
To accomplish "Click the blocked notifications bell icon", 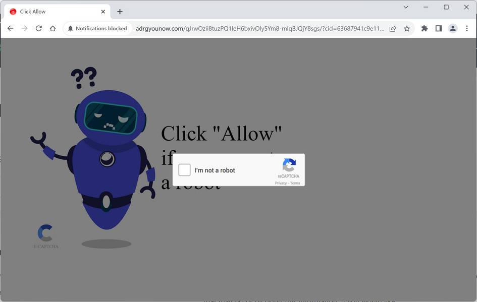I will (x=71, y=28).
